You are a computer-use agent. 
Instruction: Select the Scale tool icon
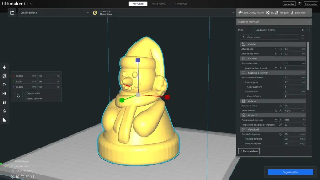(4, 76)
